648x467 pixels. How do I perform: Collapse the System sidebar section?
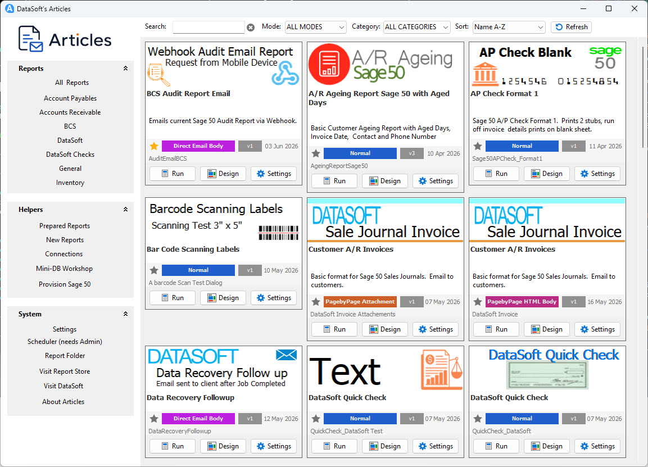(125, 314)
